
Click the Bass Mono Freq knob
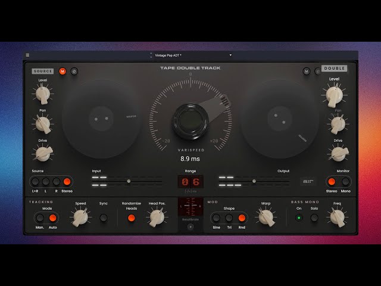(x=338, y=217)
